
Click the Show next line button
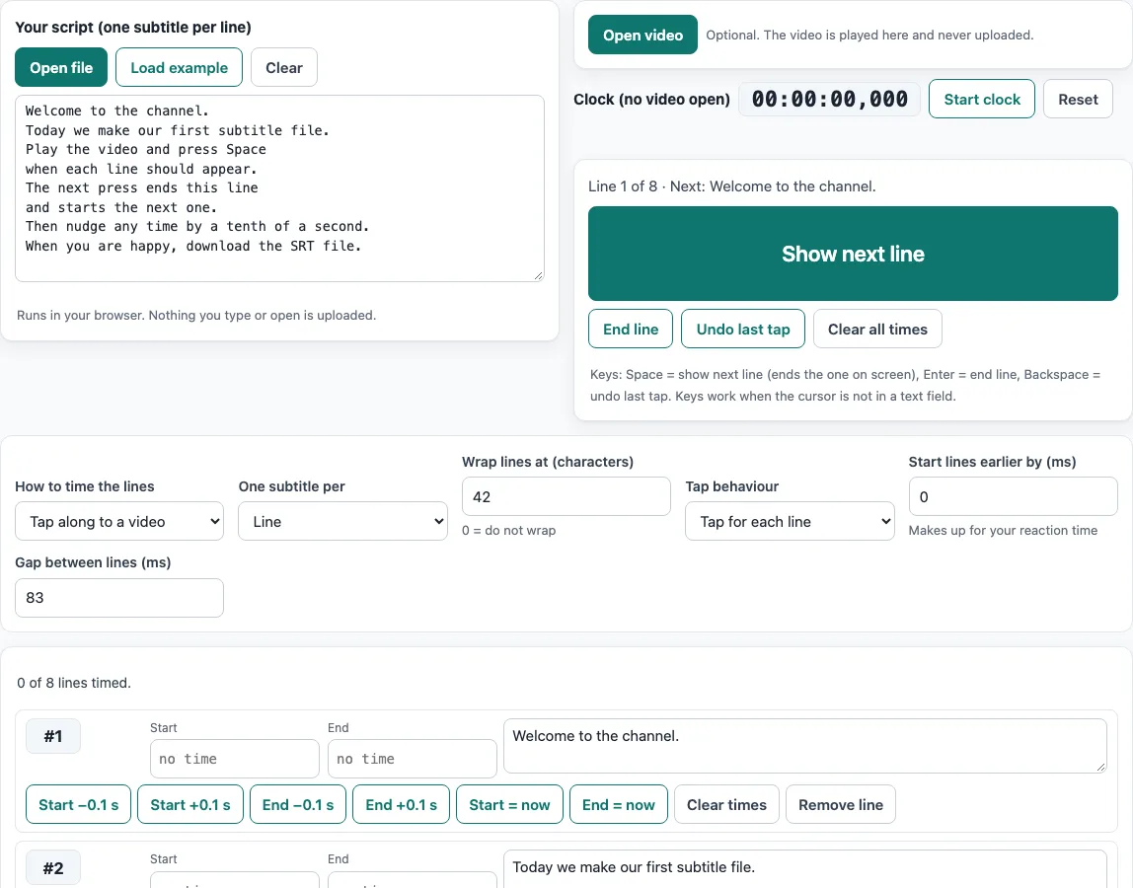(x=853, y=254)
